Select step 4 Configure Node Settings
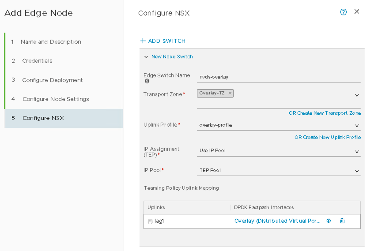The image size is (374, 251). coord(56,99)
